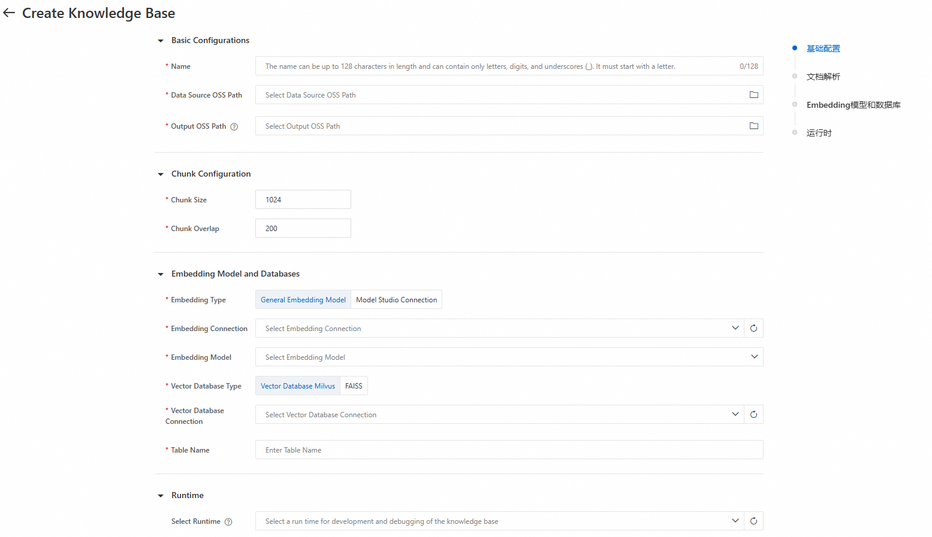The width and height of the screenshot is (932, 537).
Task: Switch embedding type to Model Studio Connection
Action: tap(396, 299)
